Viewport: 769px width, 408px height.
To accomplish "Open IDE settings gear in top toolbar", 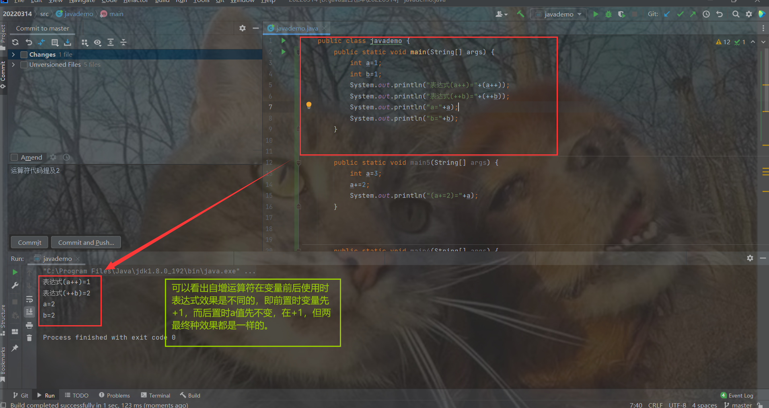I will tap(749, 14).
